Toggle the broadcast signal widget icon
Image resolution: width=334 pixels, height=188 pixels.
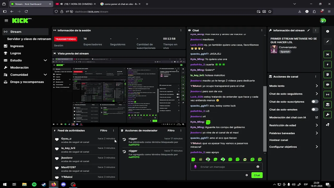pyautogui.click(x=327, y=95)
